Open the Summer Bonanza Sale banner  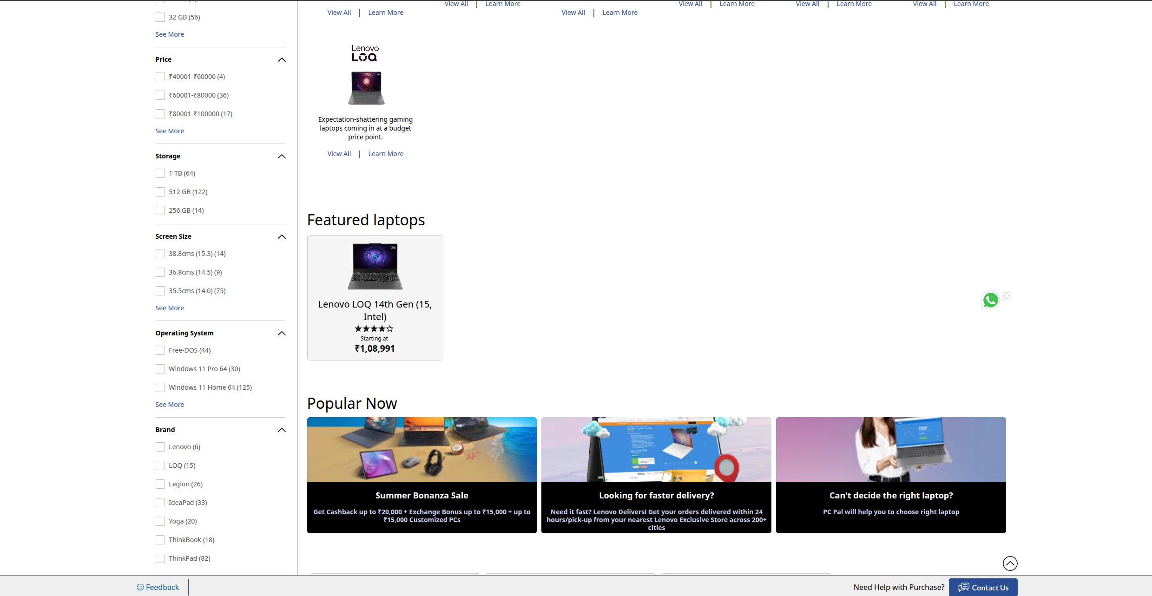click(x=422, y=475)
